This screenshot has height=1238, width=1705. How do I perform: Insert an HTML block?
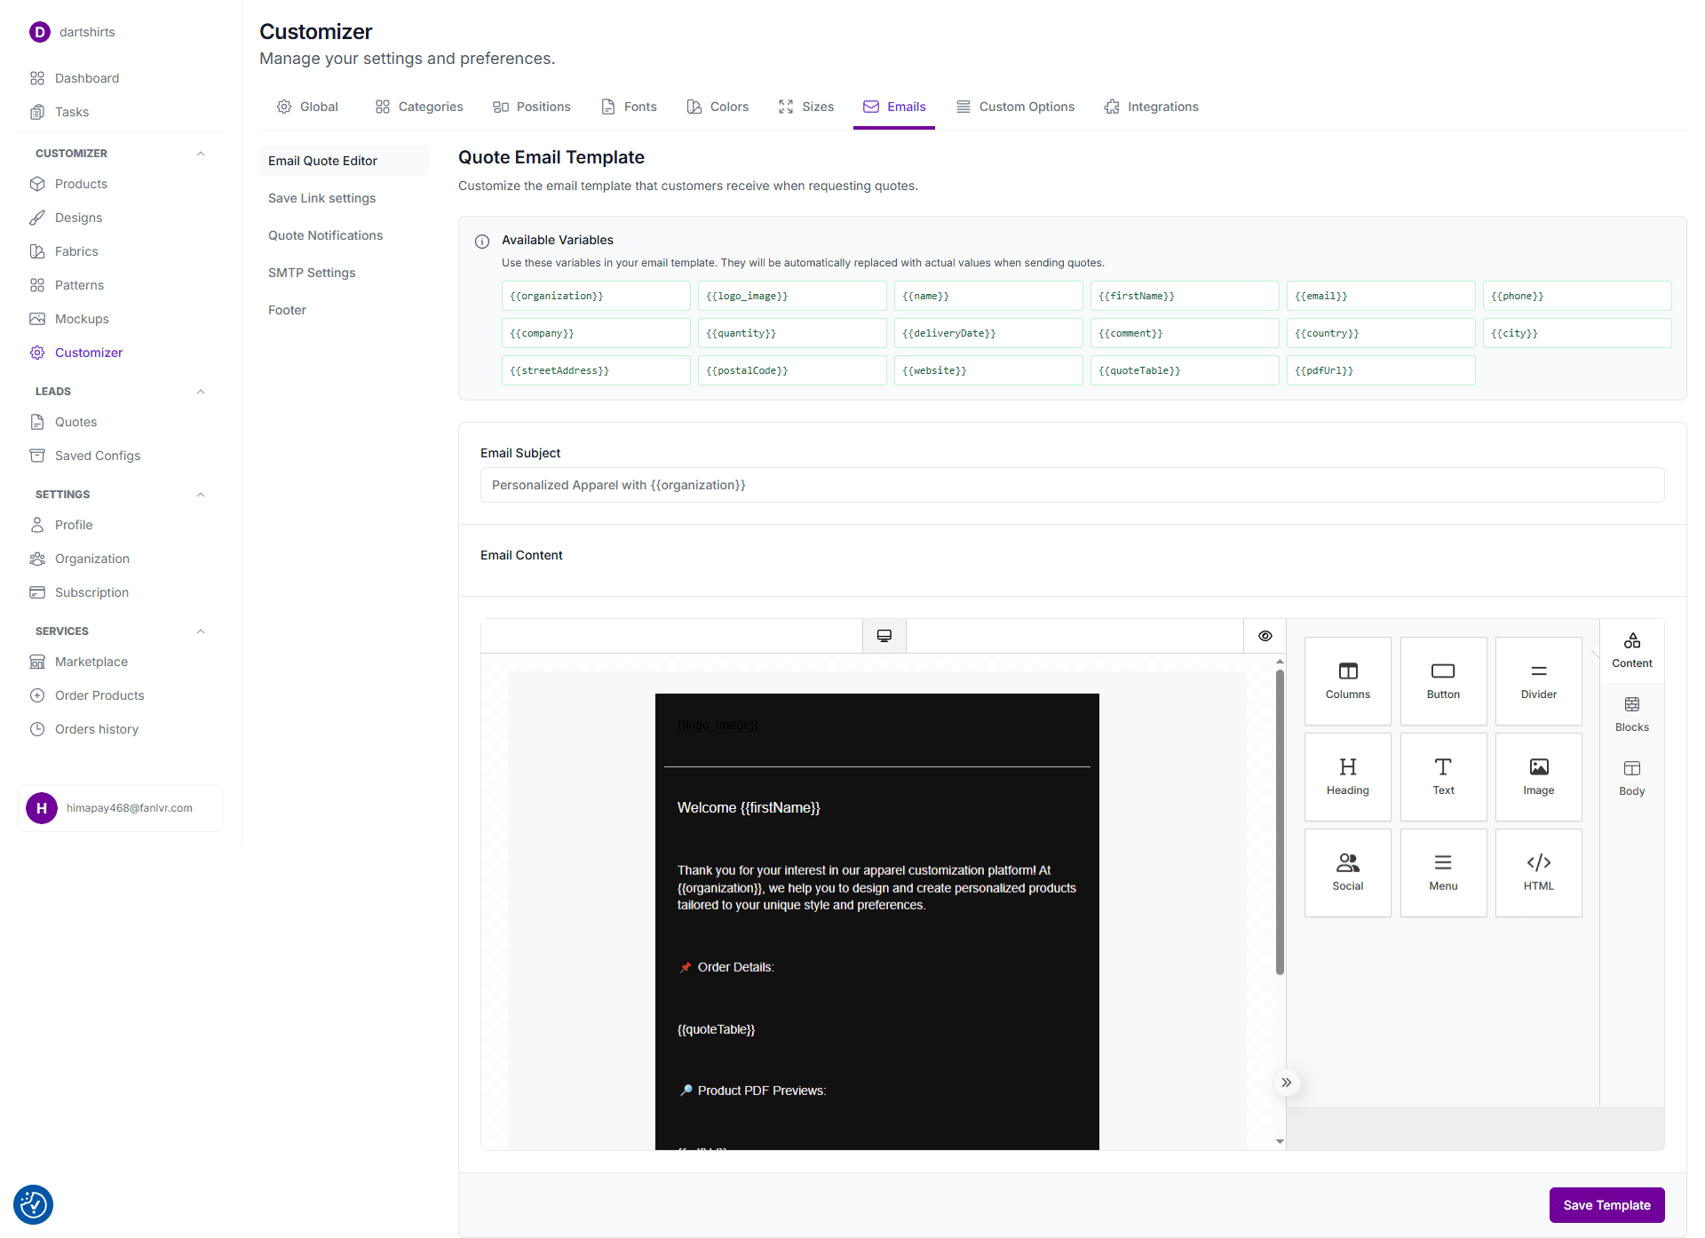tap(1538, 871)
